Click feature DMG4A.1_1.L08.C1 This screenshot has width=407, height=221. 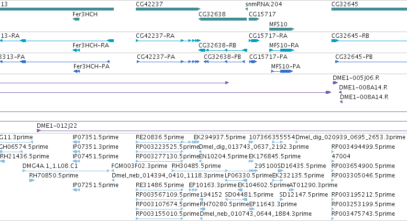click(x=50, y=166)
